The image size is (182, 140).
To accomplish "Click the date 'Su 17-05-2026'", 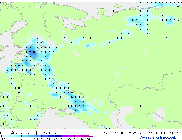I will pos(121,133).
